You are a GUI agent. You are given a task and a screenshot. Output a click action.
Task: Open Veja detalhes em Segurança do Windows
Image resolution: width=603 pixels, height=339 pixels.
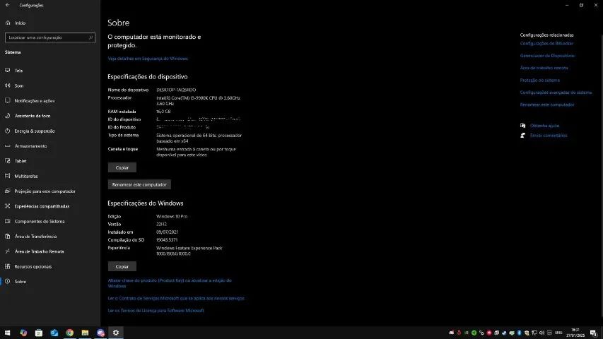(148, 59)
